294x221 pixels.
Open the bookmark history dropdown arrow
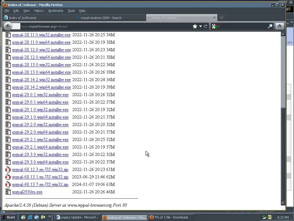click(x=200, y=26)
